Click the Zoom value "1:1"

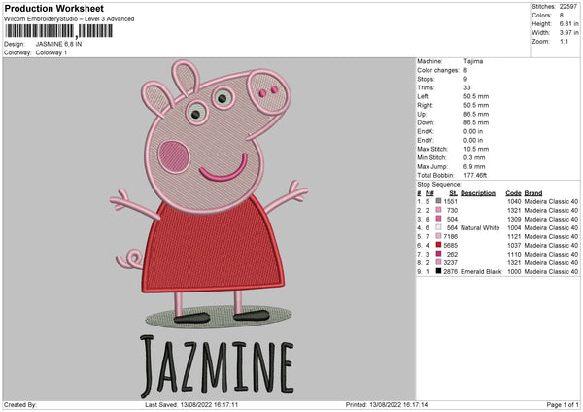pos(564,41)
